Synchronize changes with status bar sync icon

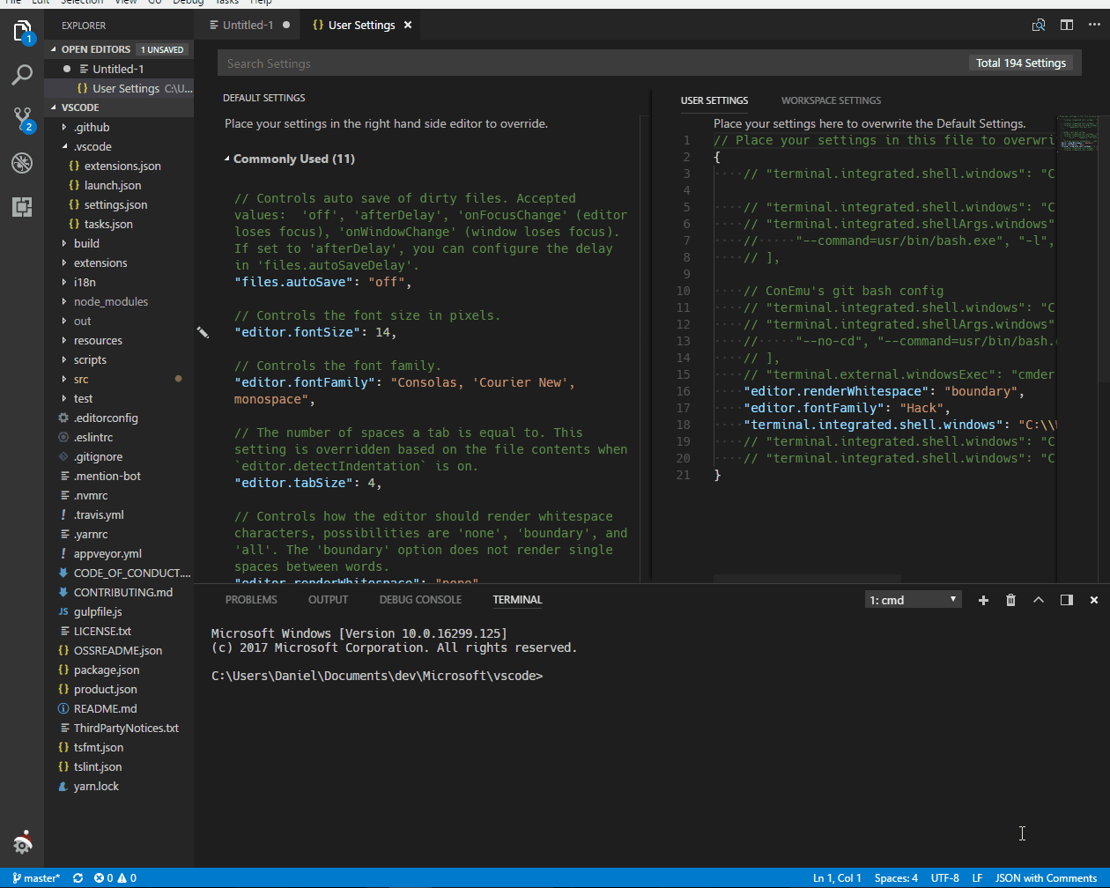78,877
